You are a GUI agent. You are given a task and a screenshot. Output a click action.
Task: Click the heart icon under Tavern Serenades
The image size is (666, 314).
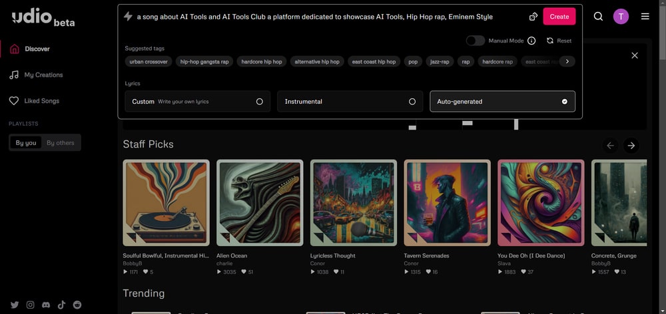(428, 272)
